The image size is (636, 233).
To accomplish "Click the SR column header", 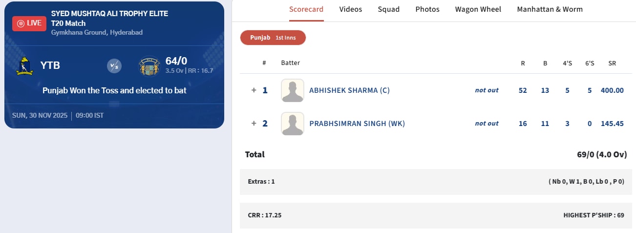I will pyautogui.click(x=612, y=63).
